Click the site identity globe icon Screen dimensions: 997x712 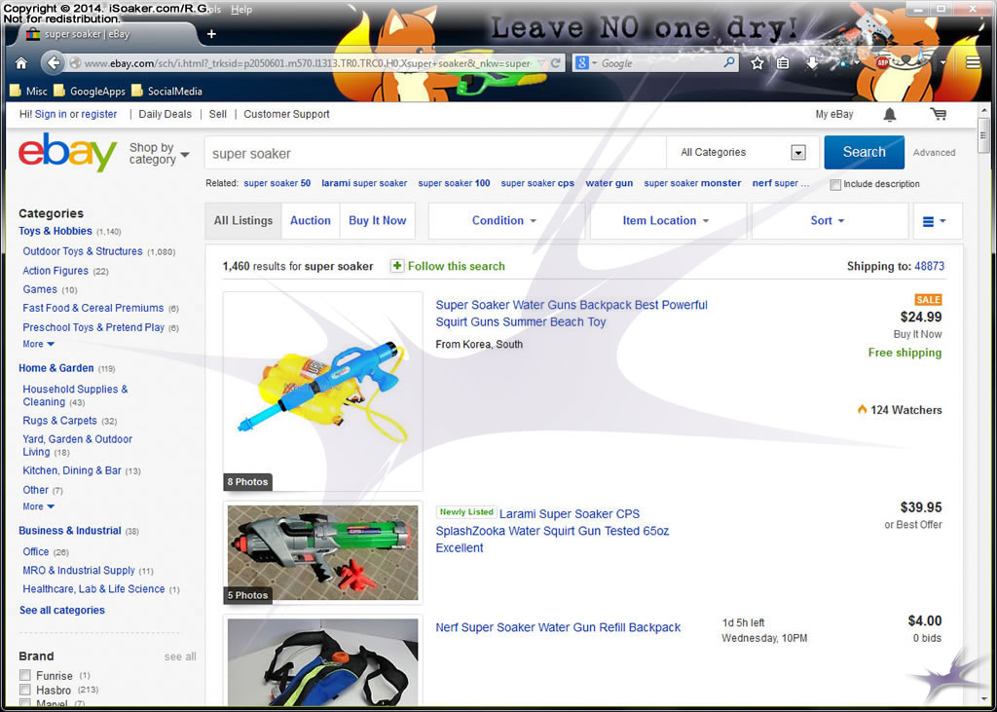(75, 63)
